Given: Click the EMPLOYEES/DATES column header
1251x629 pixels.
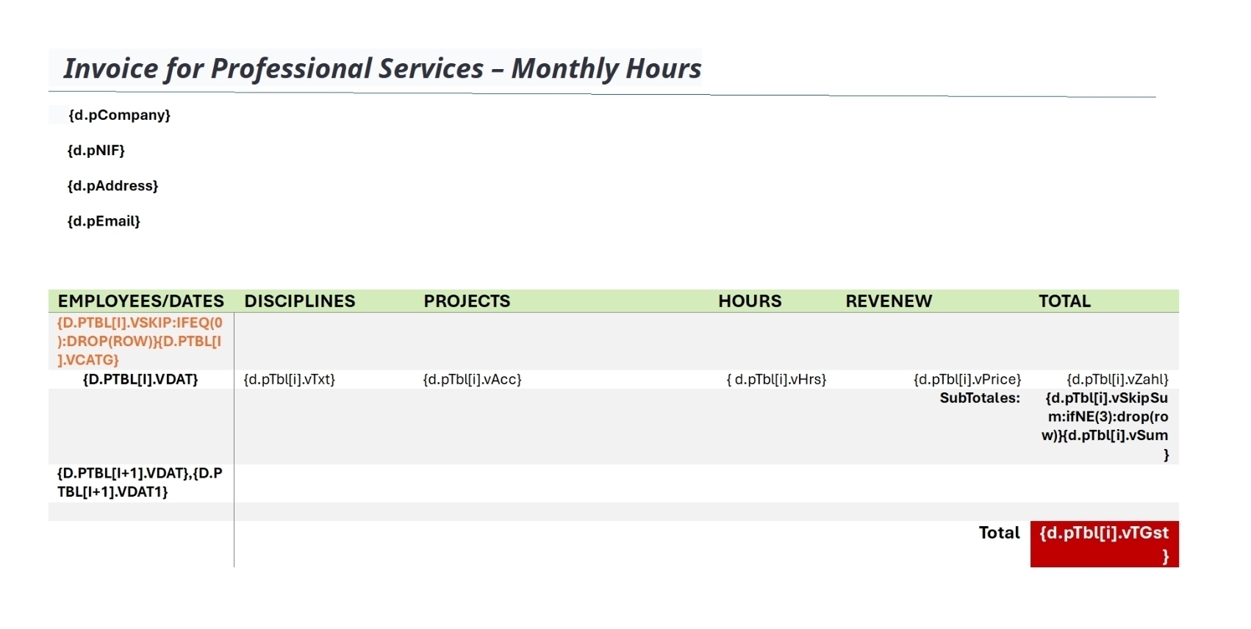Looking at the screenshot, I should point(140,301).
